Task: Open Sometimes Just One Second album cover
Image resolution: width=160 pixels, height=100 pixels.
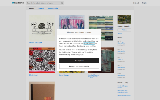Action: pyautogui.click(x=71, y=22)
